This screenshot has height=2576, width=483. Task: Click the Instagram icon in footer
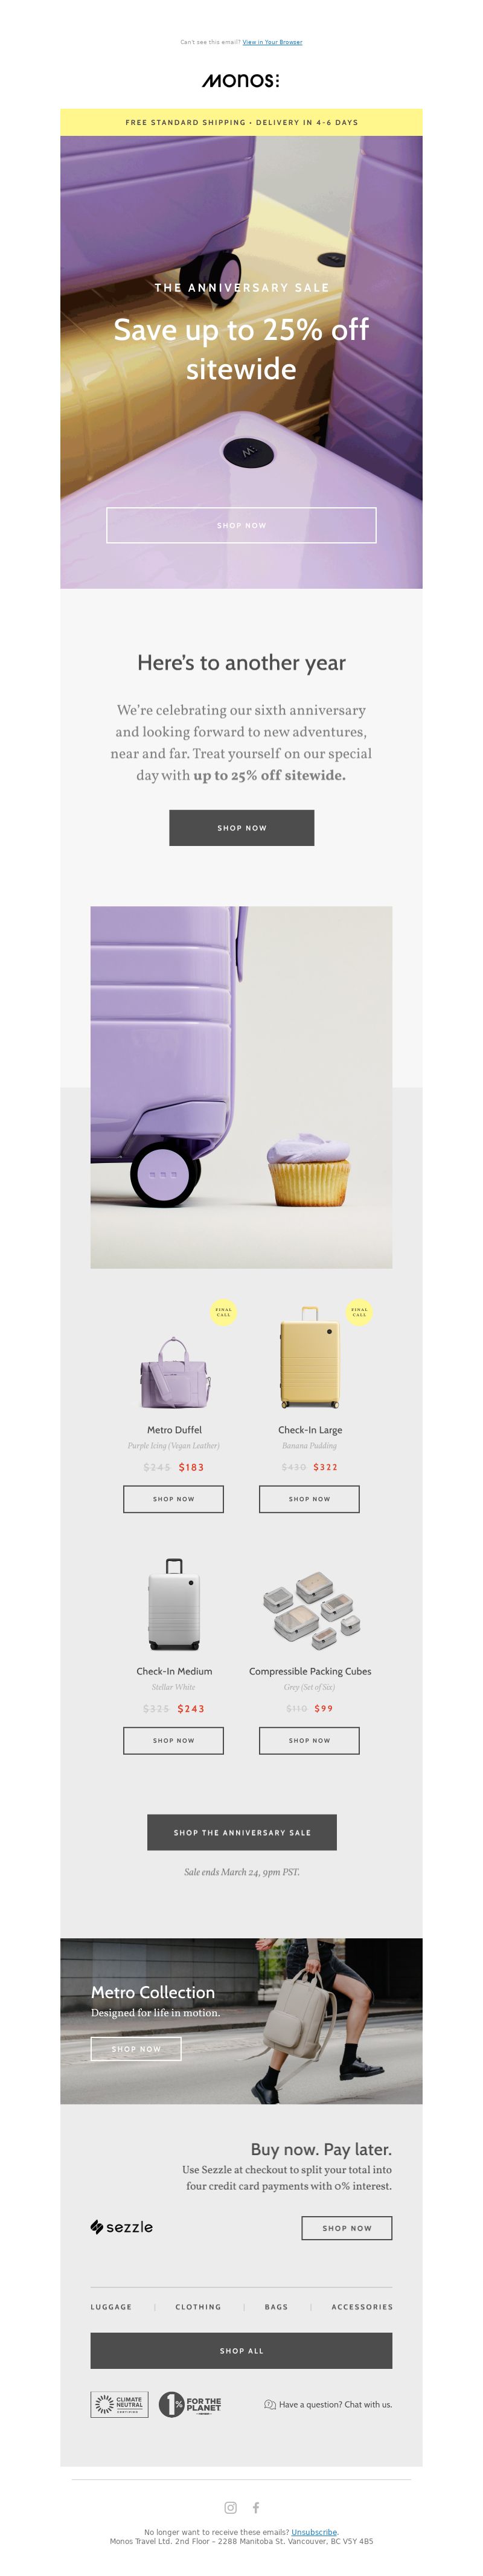230,2507
